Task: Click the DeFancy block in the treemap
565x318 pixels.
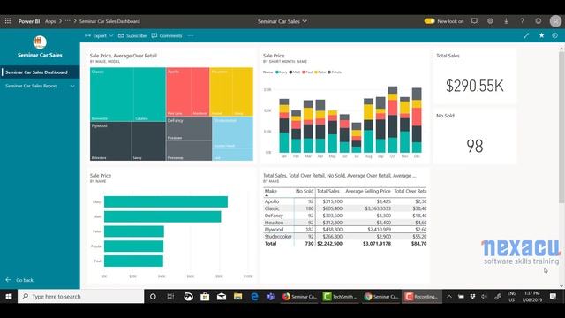Action: tap(189, 139)
